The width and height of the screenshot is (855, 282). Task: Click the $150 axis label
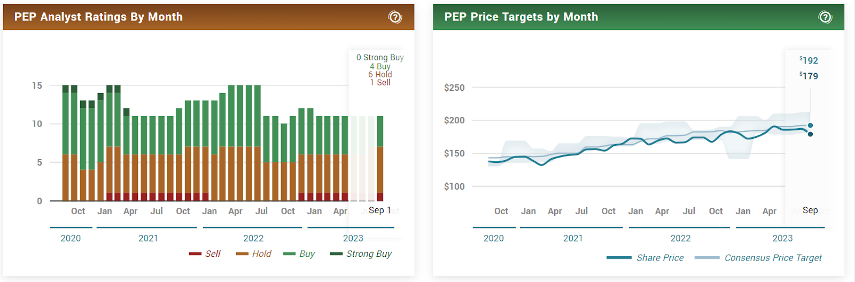[454, 153]
